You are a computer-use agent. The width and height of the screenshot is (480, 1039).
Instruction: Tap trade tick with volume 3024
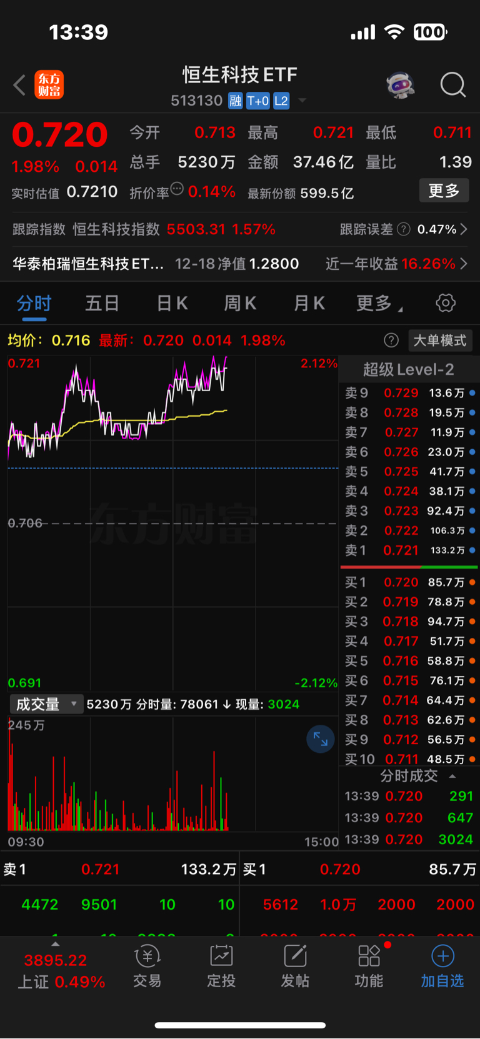click(x=410, y=840)
